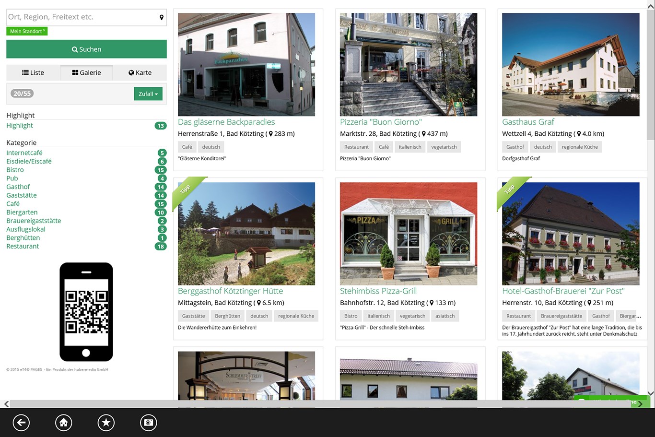The height and width of the screenshot is (437, 655).
Task: Open the Zufall sort dropdown
Action: [x=148, y=94]
